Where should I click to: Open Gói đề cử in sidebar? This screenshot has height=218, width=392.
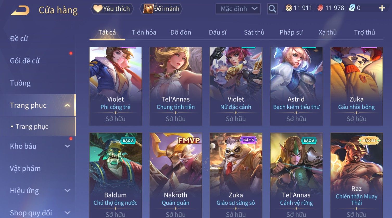tap(25, 61)
